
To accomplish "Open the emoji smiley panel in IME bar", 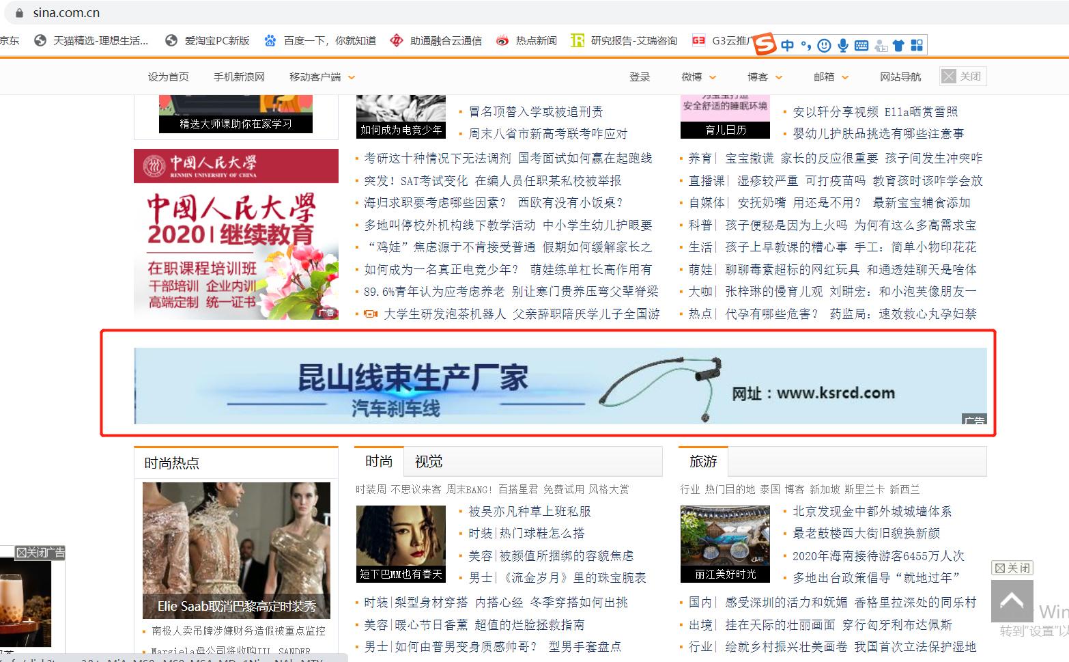I will [x=824, y=45].
